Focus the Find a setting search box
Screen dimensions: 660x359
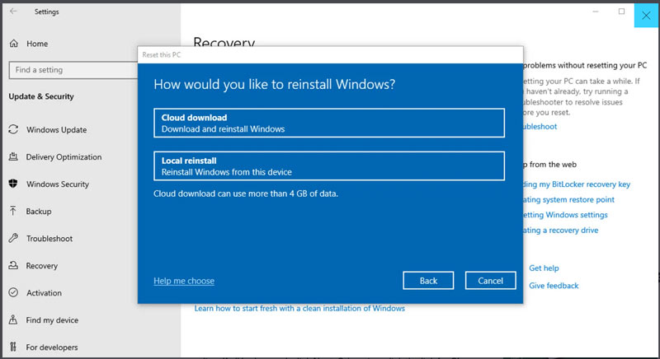[x=73, y=70]
